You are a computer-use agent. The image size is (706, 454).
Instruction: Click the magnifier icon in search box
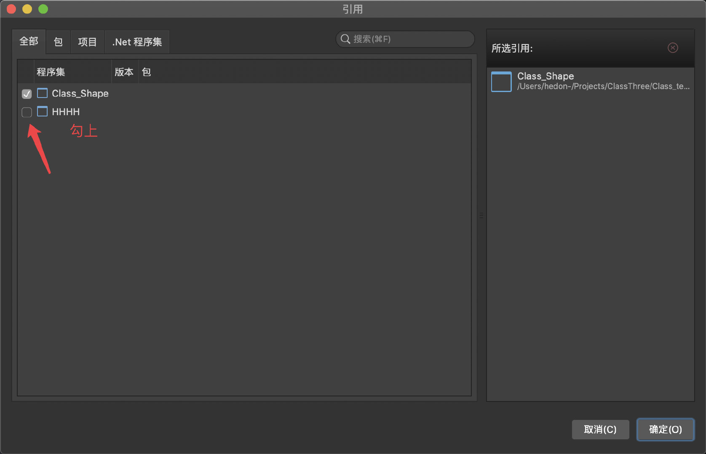tap(345, 39)
